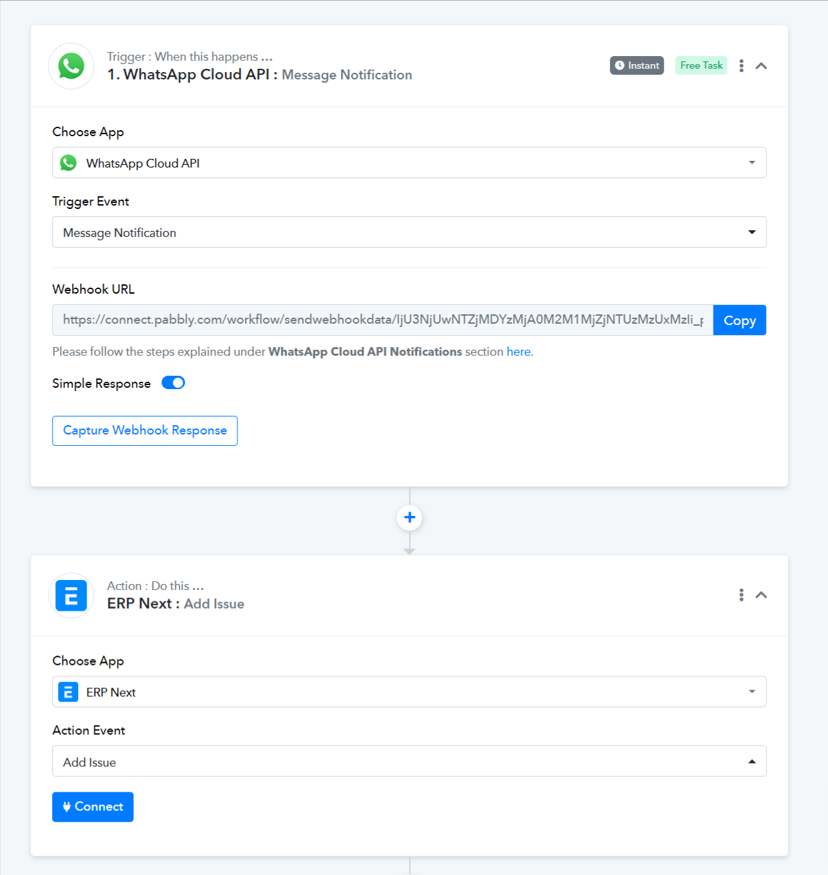828x875 pixels.
Task: Open Choose App dropdown showing ERP Next
Action: (409, 692)
